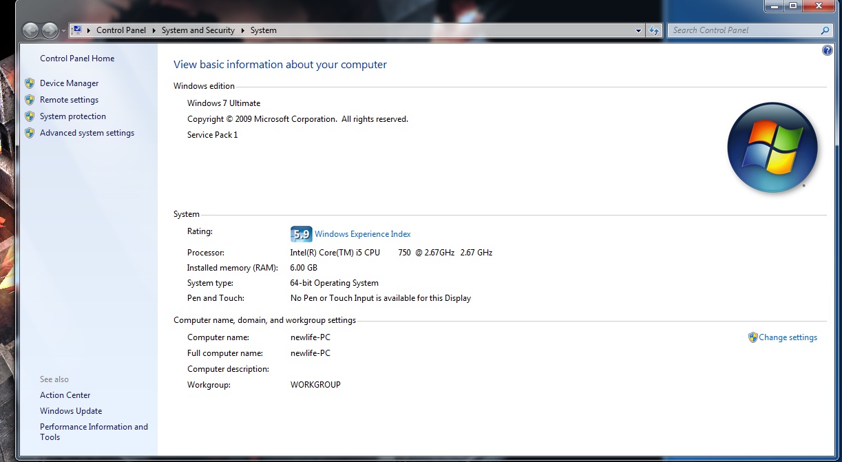
Task: Open Windows Update link
Action: coord(71,411)
